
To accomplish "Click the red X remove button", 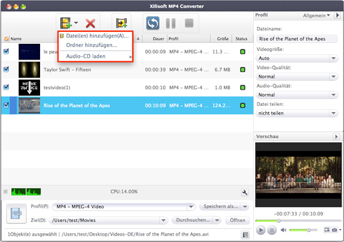I will click(x=91, y=23).
